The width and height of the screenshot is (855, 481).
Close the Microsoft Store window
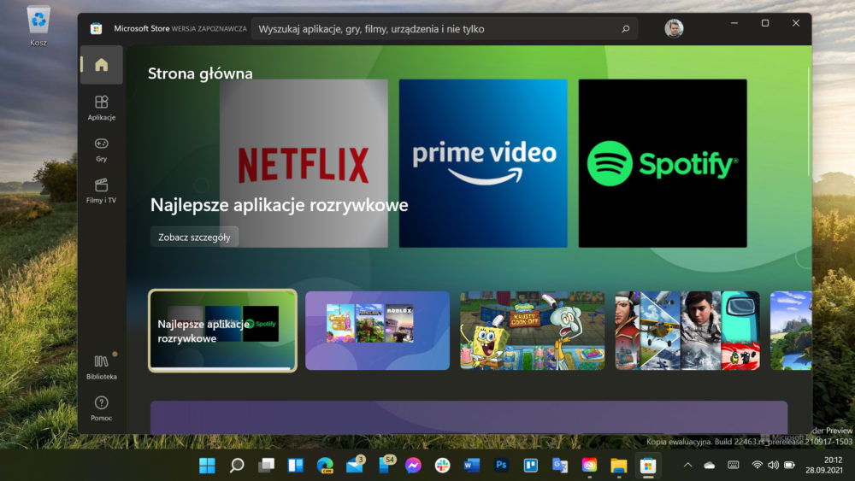coord(795,23)
